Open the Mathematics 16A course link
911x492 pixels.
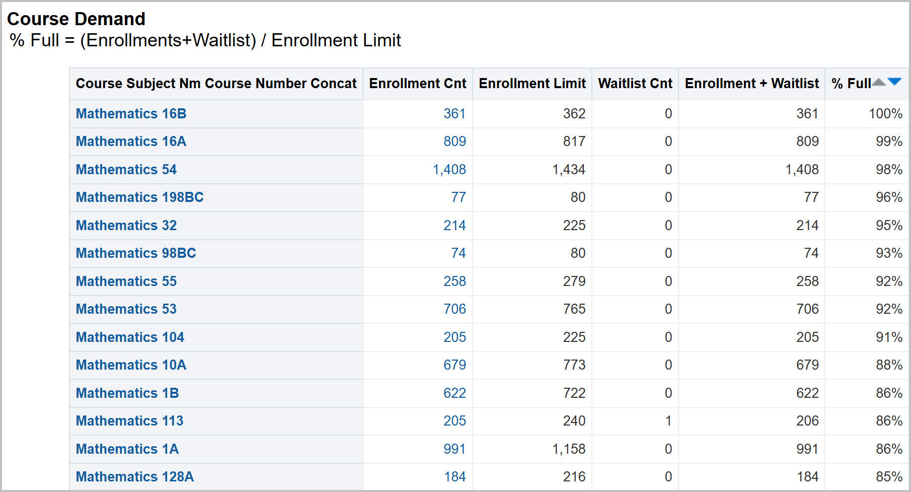pyautogui.click(x=131, y=141)
